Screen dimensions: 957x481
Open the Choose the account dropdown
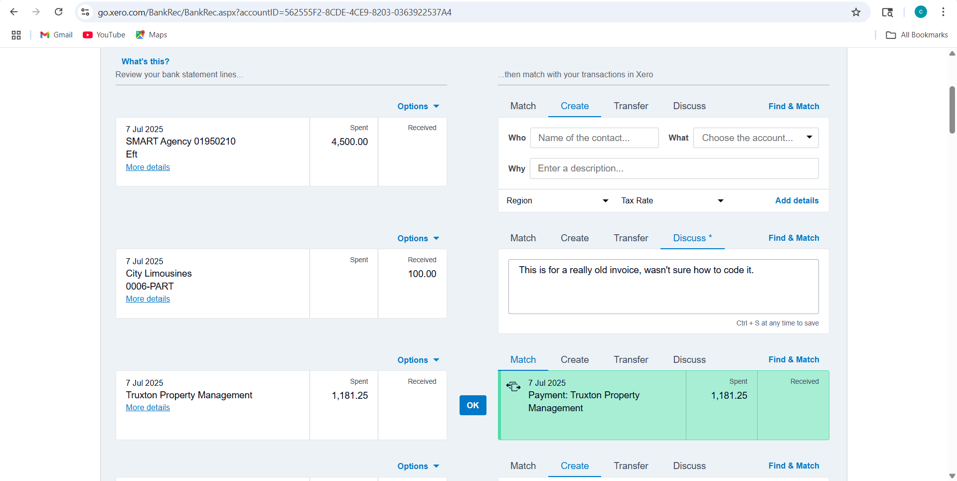[x=756, y=138]
